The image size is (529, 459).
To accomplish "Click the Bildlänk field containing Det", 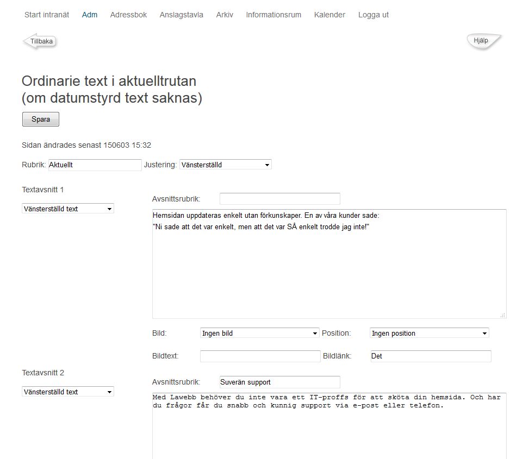I will point(431,356).
